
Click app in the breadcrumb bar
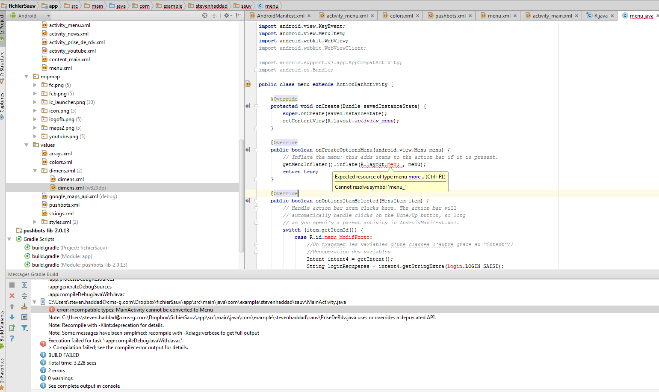50,6
